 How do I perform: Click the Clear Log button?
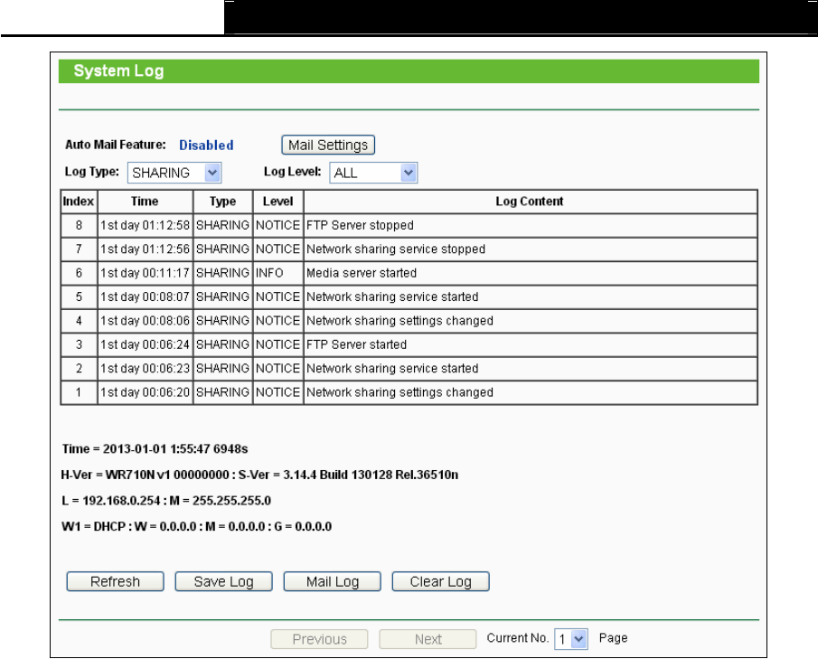[441, 582]
